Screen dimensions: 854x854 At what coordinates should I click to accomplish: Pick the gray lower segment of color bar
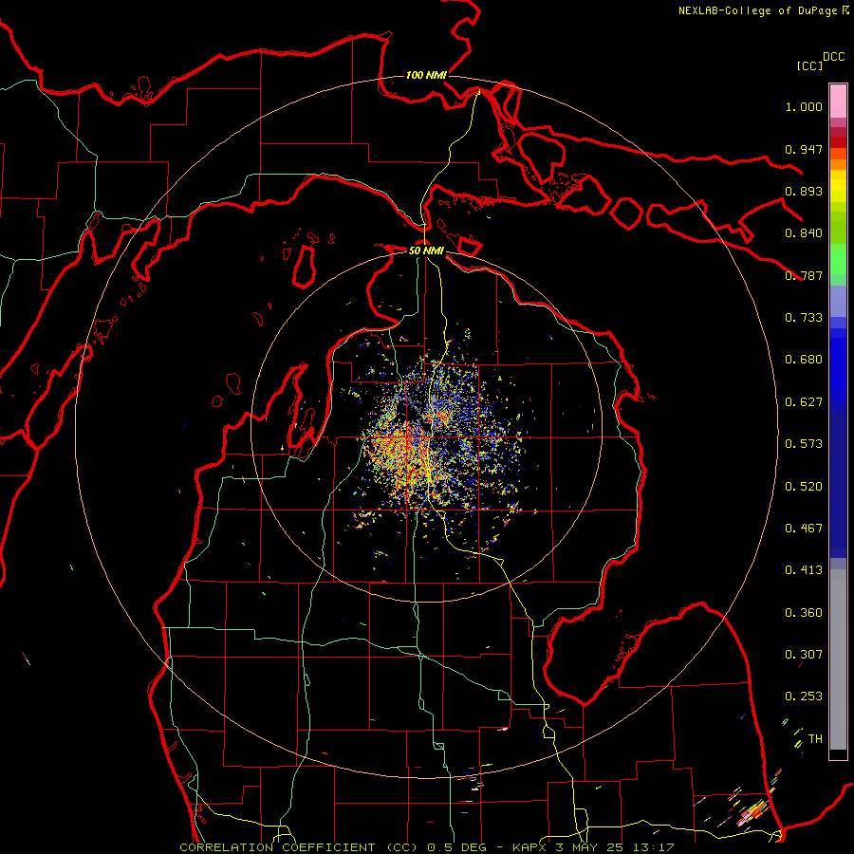click(x=838, y=659)
